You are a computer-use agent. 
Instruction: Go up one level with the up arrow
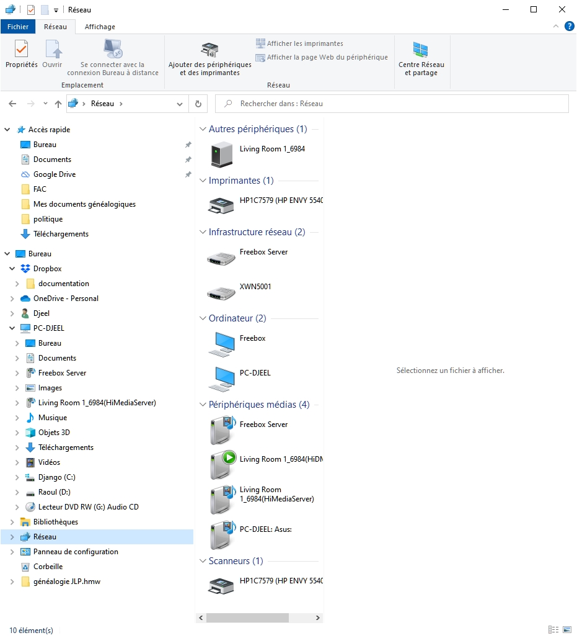click(x=58, y=104)
